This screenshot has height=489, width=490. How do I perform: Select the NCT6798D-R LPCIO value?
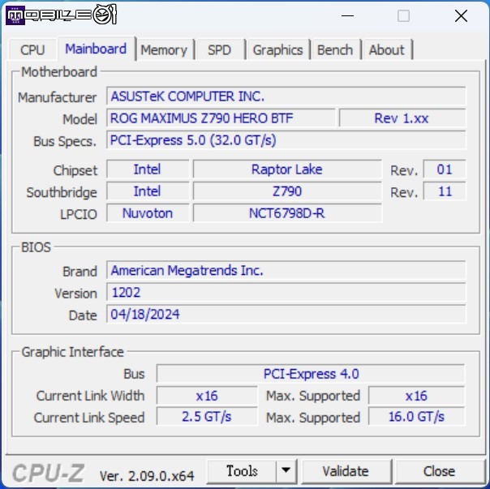pyautogui.click(x=287, y=213)
